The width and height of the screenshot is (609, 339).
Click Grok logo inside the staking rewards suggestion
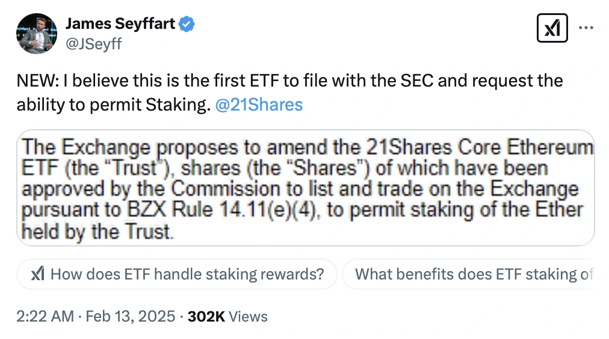[38, 274]
